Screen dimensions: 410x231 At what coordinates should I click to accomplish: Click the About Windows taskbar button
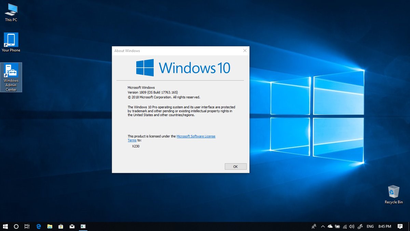pyautogui.click(x=83, y=227)
